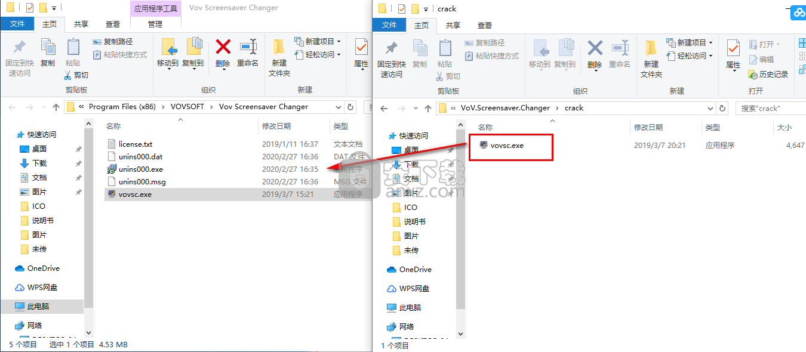Open New item dropdown in crack window
This screenshot has height=352, width=806.
[x=690, y=43]
